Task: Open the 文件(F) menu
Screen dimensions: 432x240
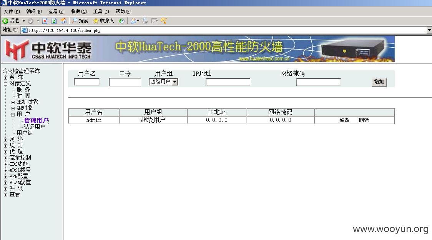Action: point(12,12)
